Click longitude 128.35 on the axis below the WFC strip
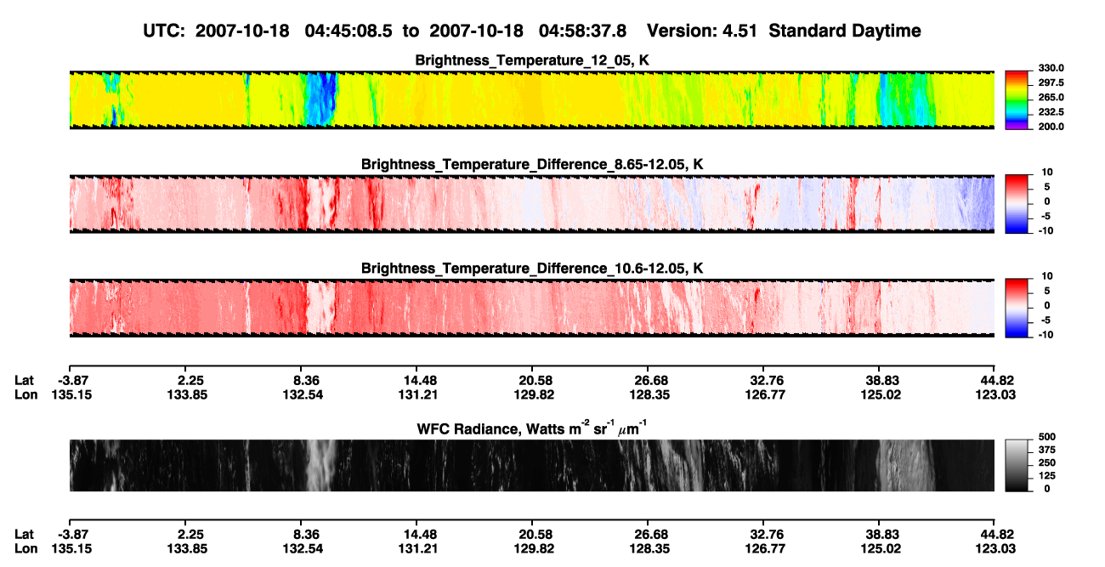1105x567 pixels. point(651,548)
